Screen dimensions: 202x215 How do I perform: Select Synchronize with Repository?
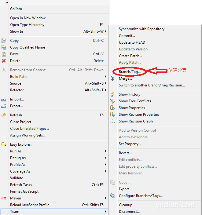click(141, 29)
